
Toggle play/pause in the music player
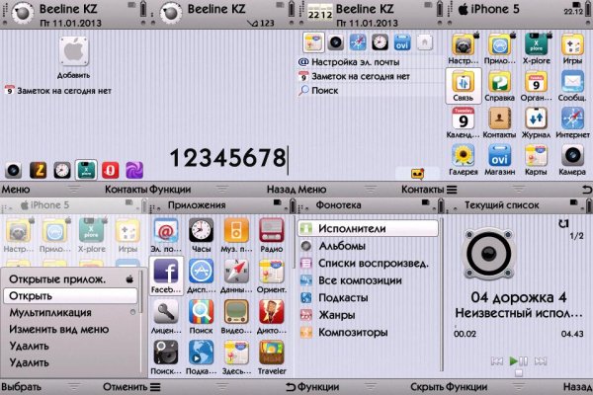point(519,361)
